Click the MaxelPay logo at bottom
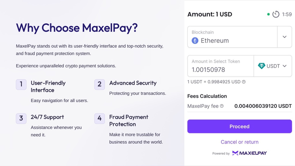Viewport: 295px width, 166px height. pyautogui.click(x=249, y=153)
